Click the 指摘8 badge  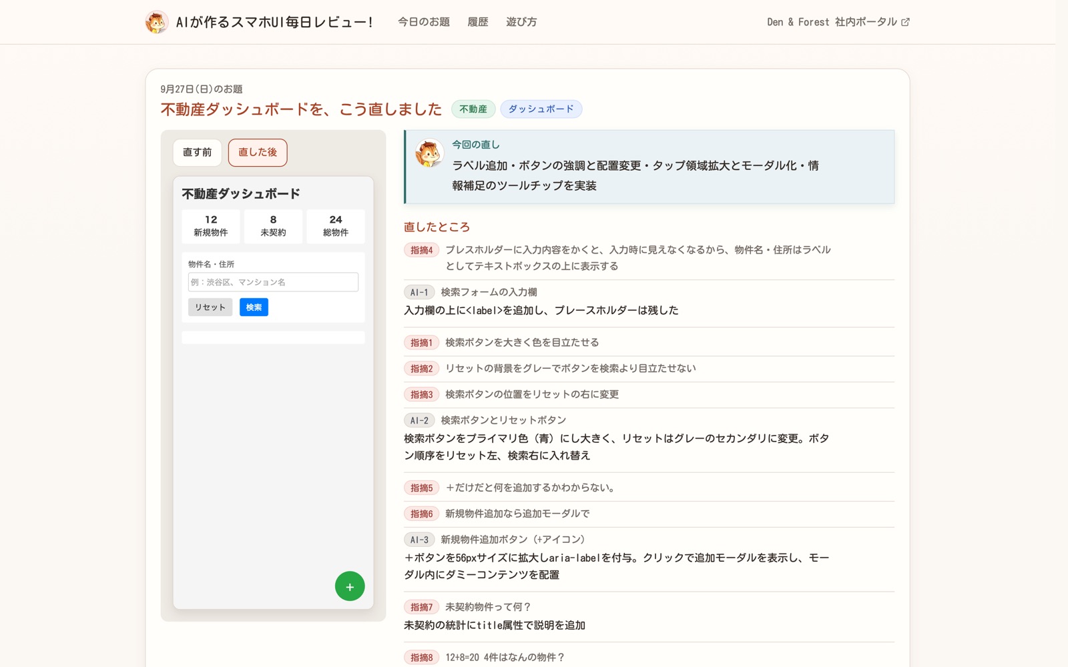point(422,658)
